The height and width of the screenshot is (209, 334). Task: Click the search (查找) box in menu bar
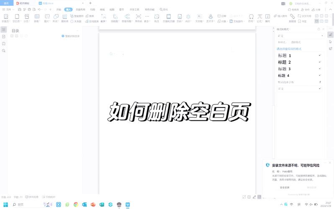[164, 10]
